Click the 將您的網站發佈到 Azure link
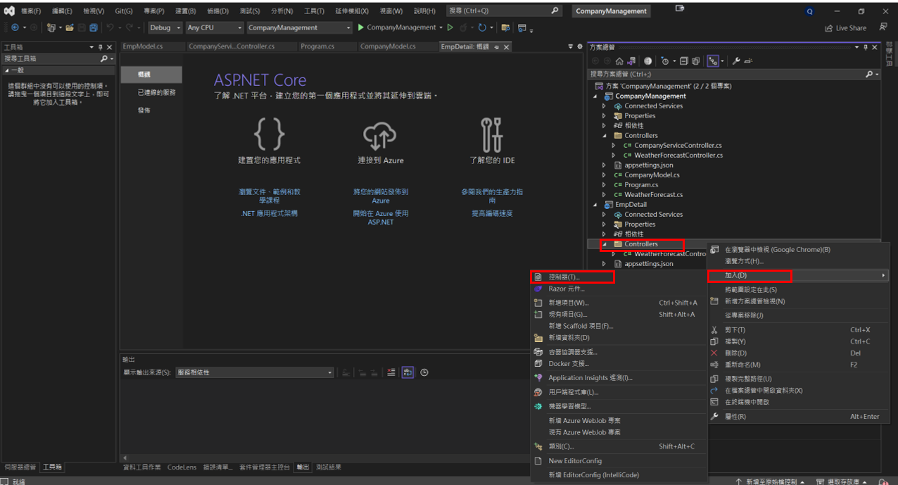Viewport: 898px width, 485px height. coord(381,196)
